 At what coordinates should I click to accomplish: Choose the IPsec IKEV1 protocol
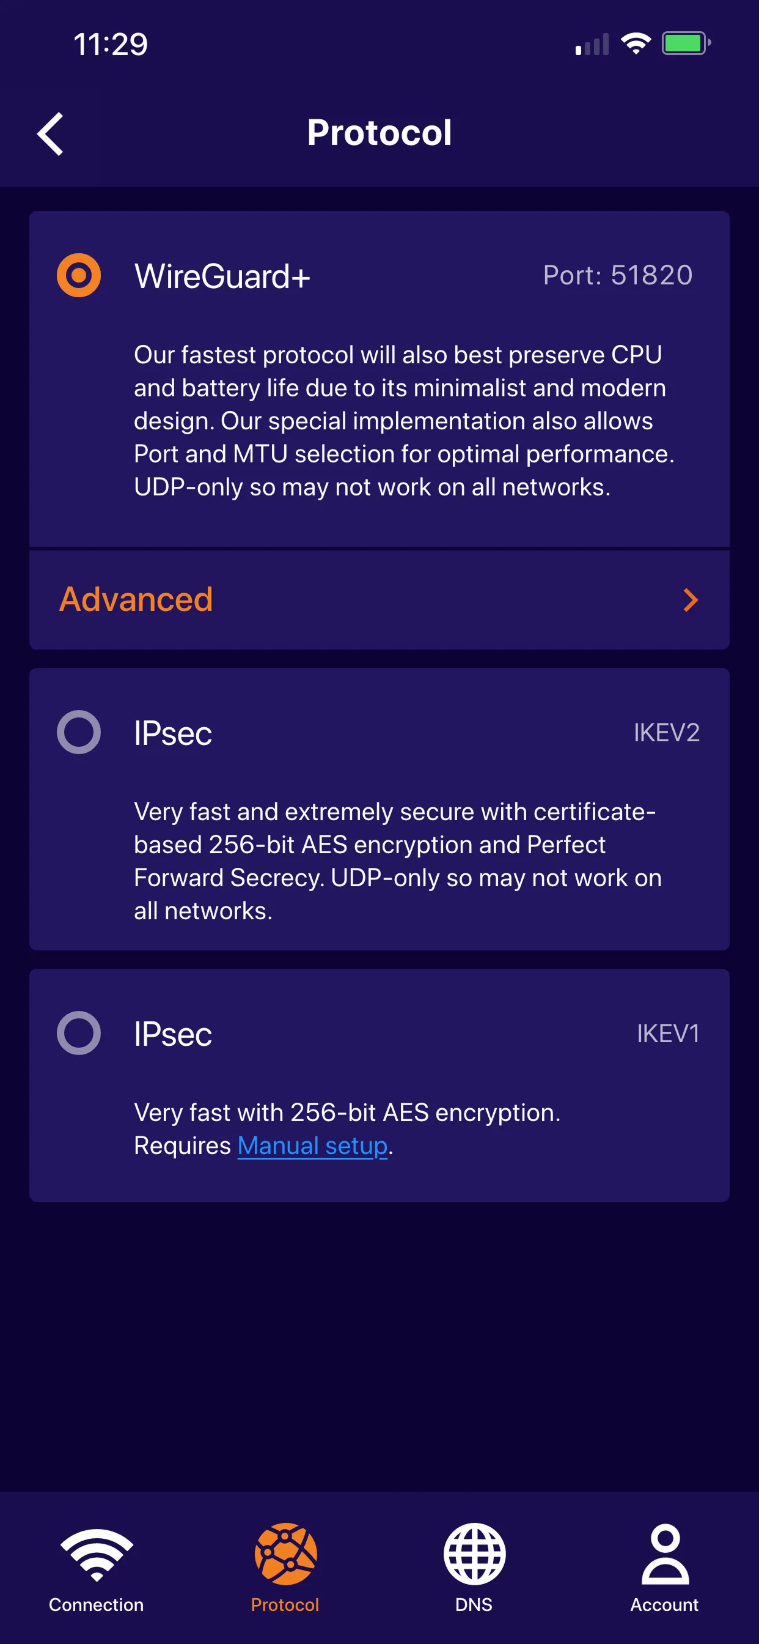point(78,1032)
